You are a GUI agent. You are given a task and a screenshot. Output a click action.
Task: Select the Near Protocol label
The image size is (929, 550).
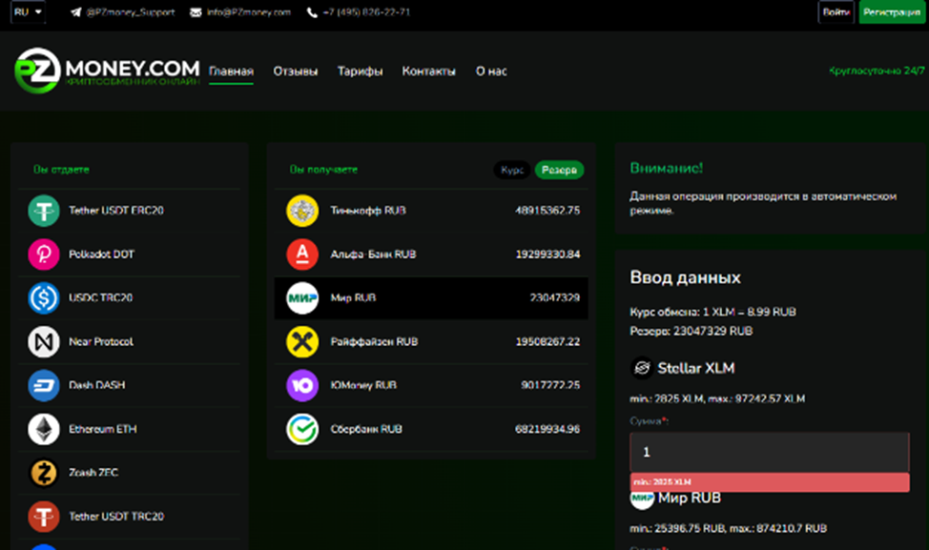click(101, 341)
